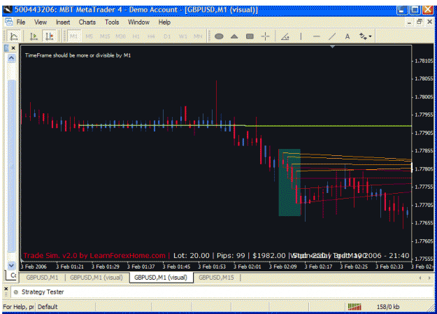Click the 'Default' profile in status bar
Screen dimensions: 437x314
point(48,307)
